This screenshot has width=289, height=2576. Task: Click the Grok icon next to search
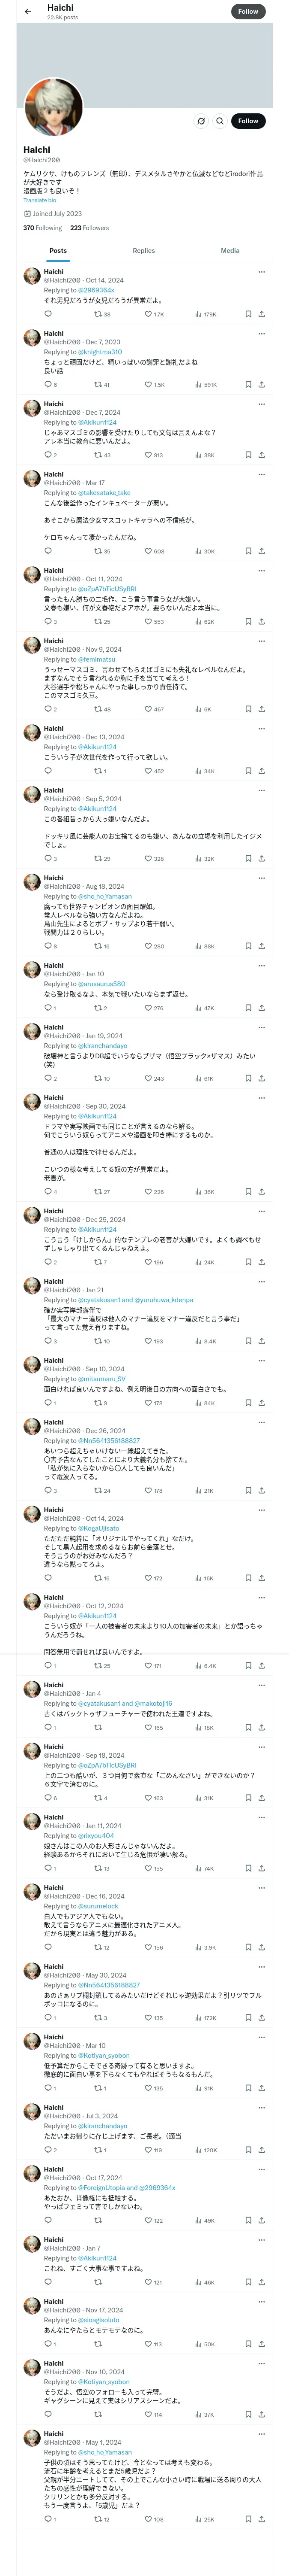[200, 121]
